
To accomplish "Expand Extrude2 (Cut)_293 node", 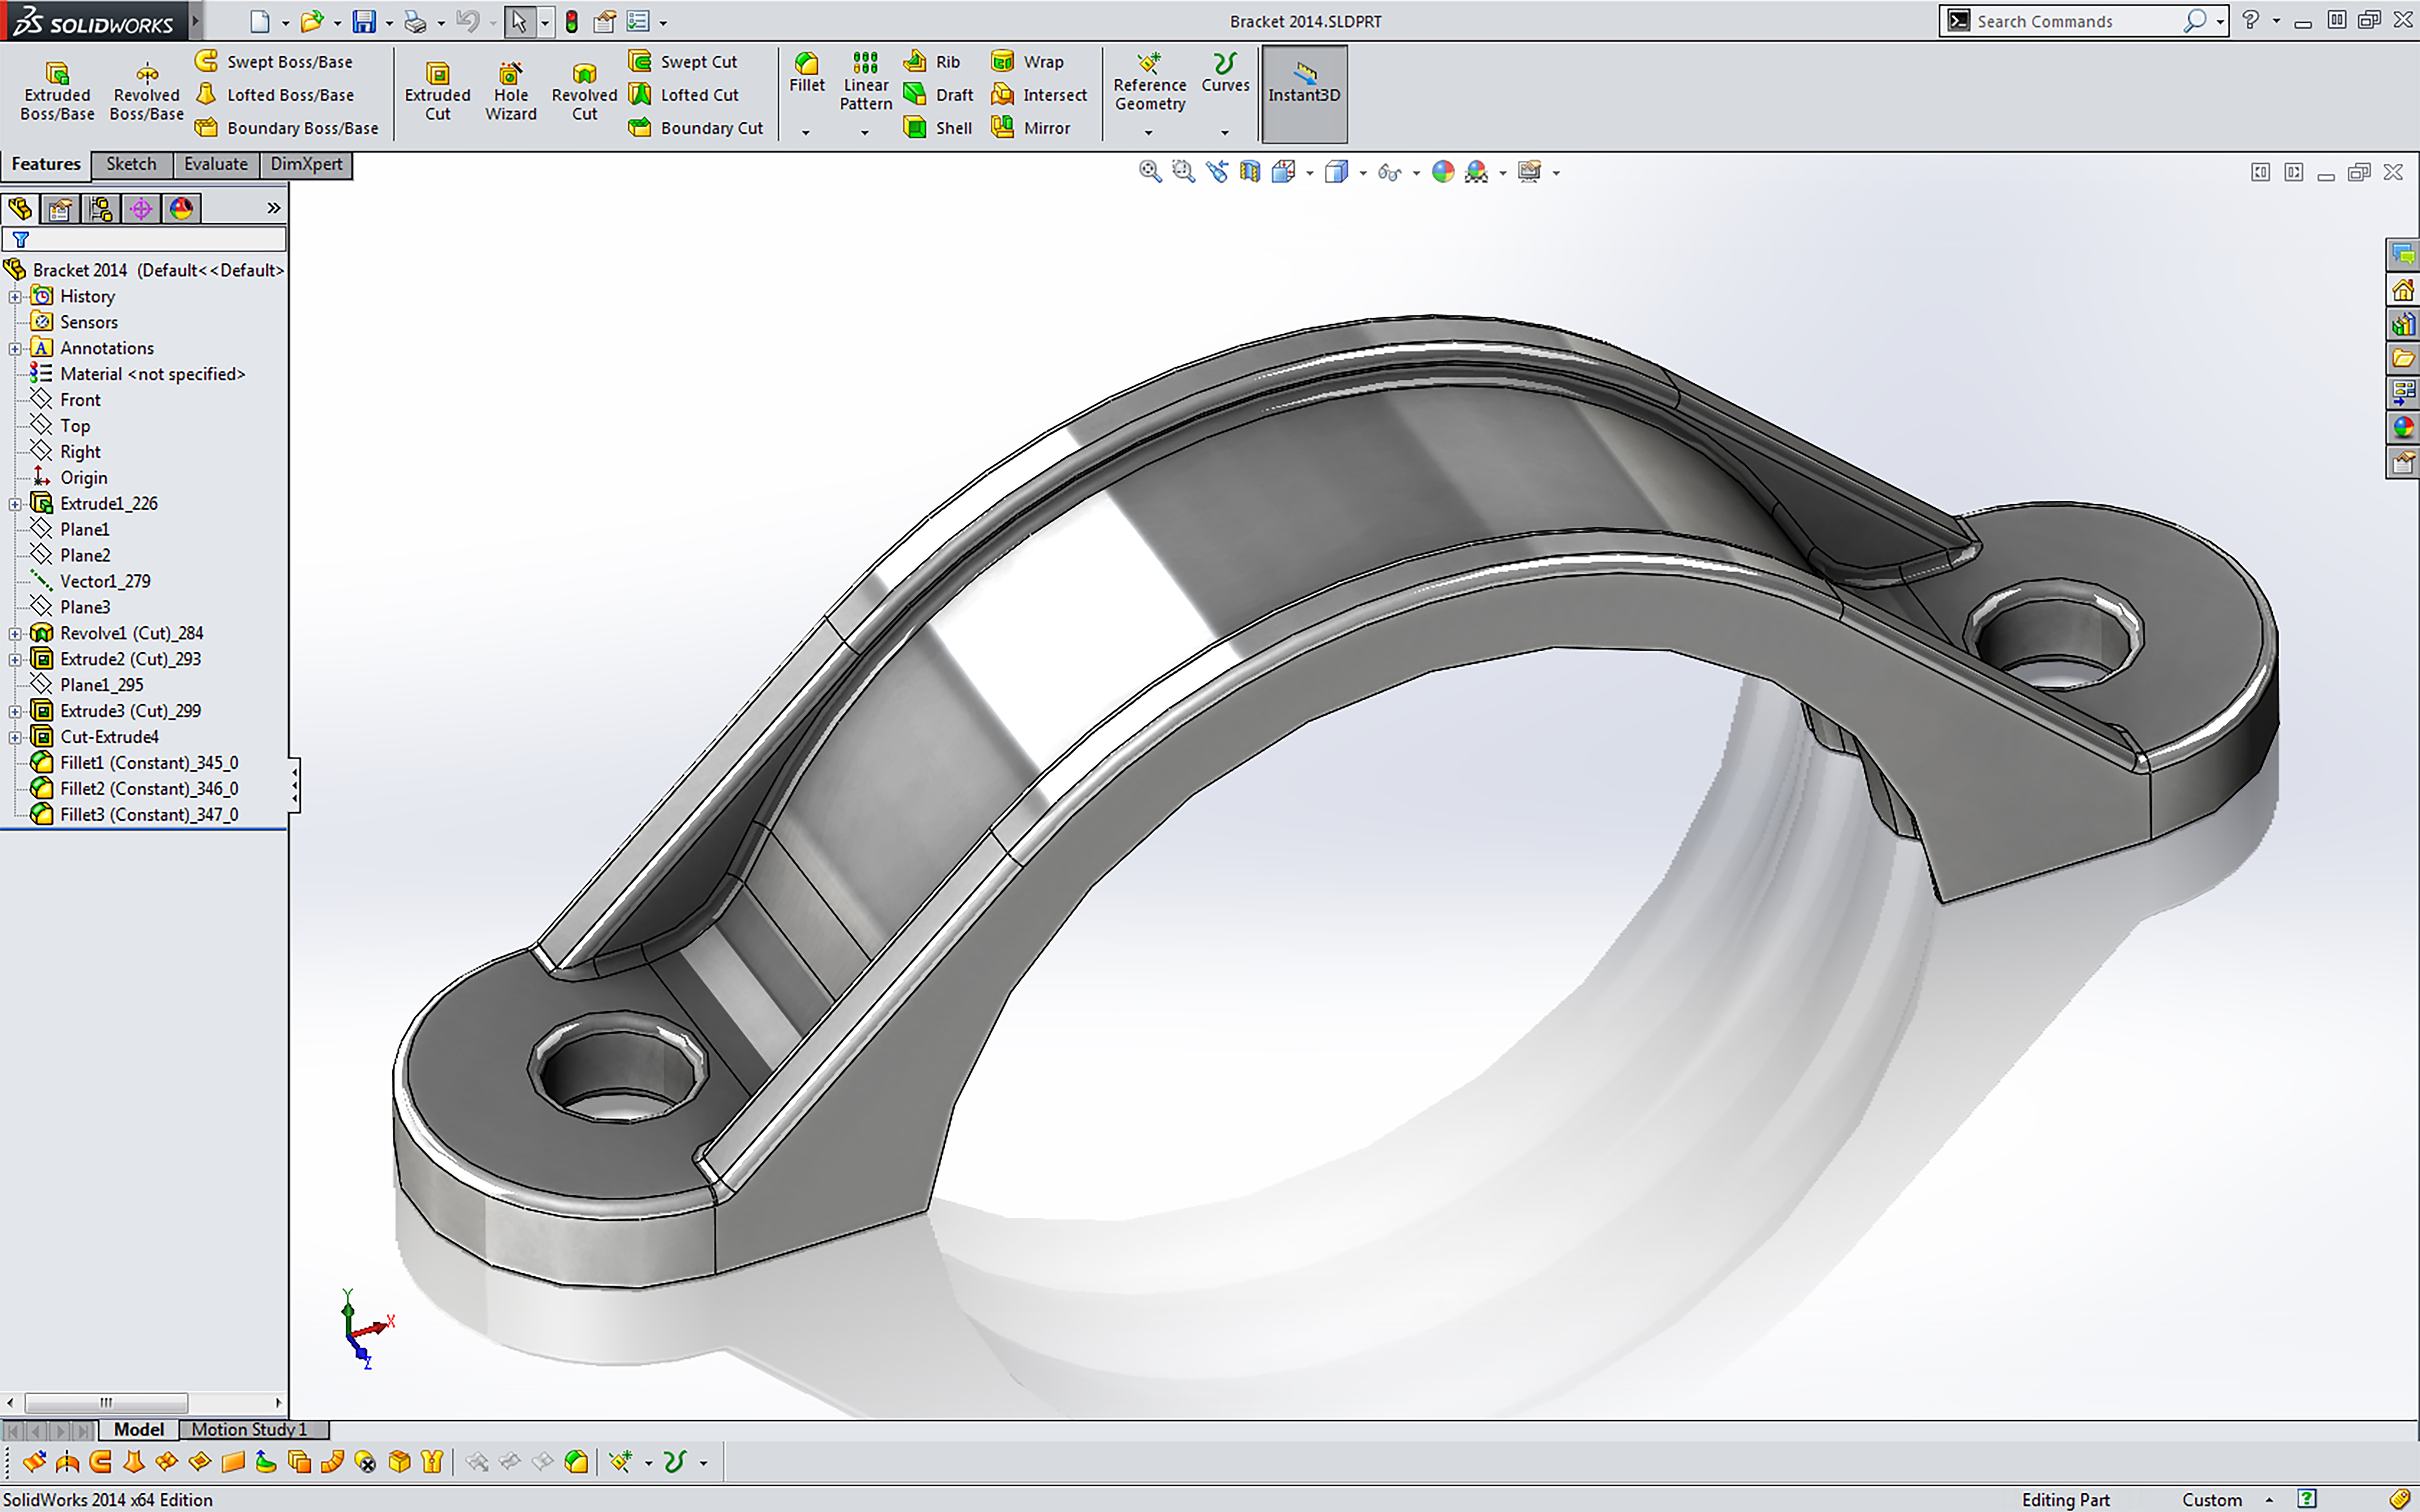I will (x=15, y=660).
